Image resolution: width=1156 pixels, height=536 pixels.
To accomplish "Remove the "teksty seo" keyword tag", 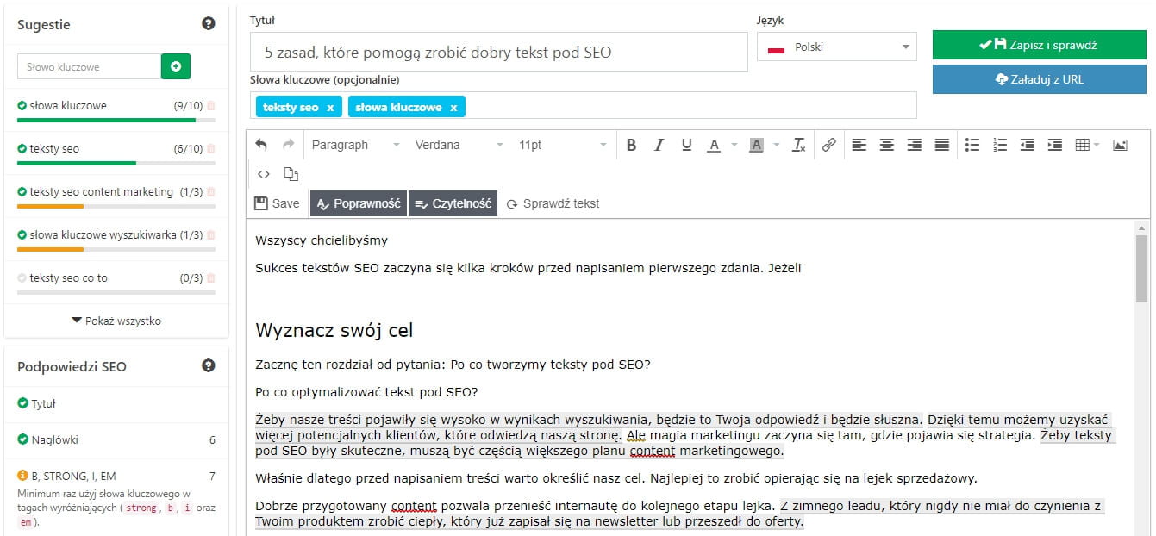I will pos(330,108).
